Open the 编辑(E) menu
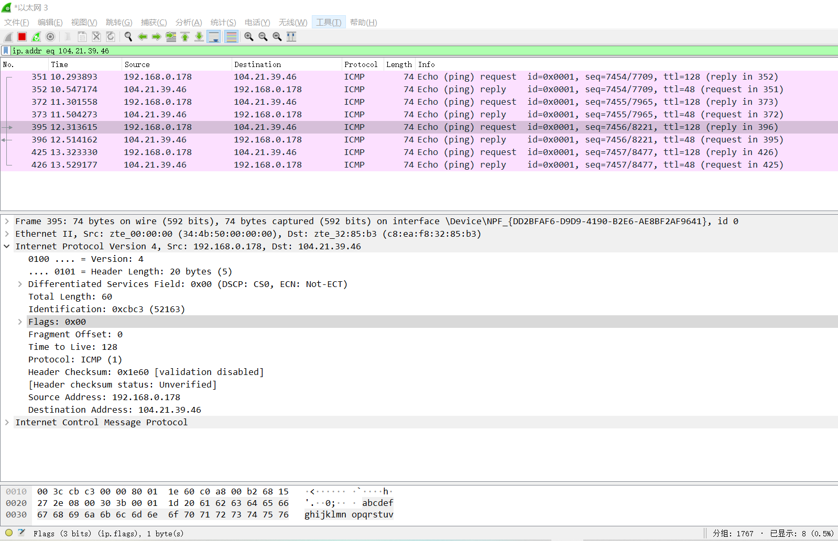 [x=50, y=23]
